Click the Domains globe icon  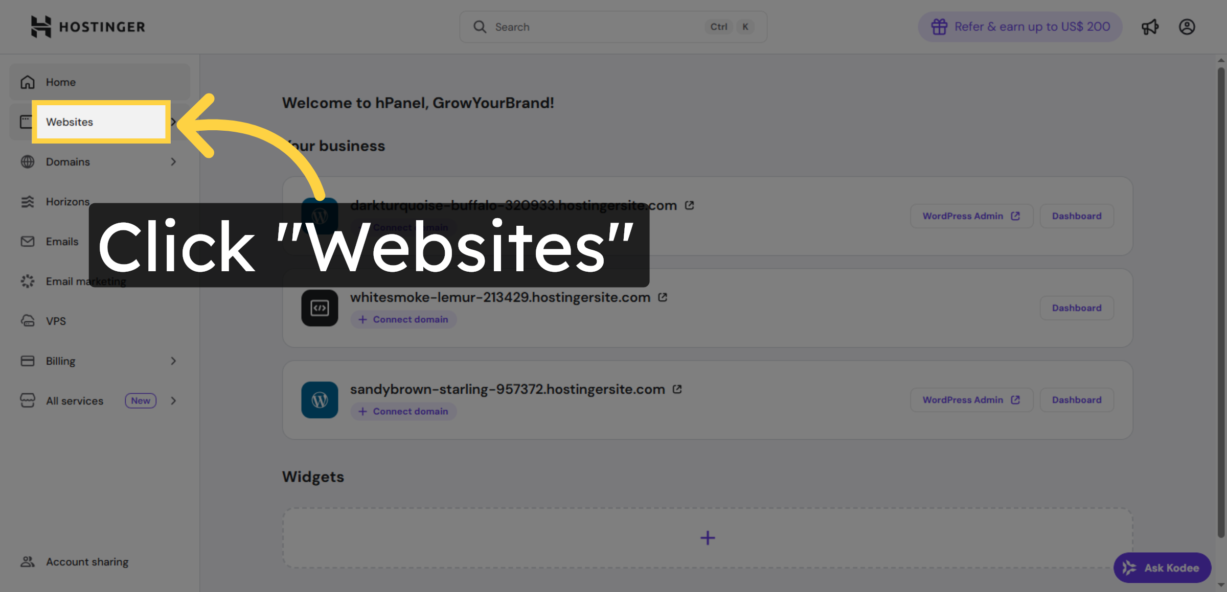(27, 161)
